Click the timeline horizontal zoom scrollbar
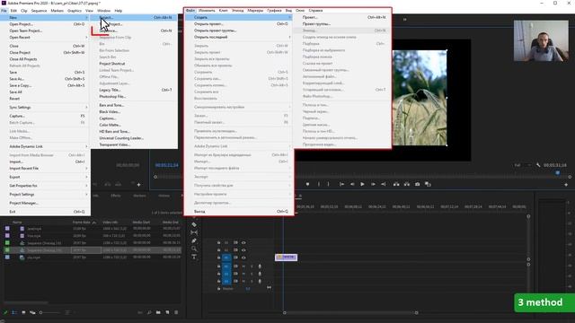Viewport: 575px width, 323px height. tap(350, 313)
